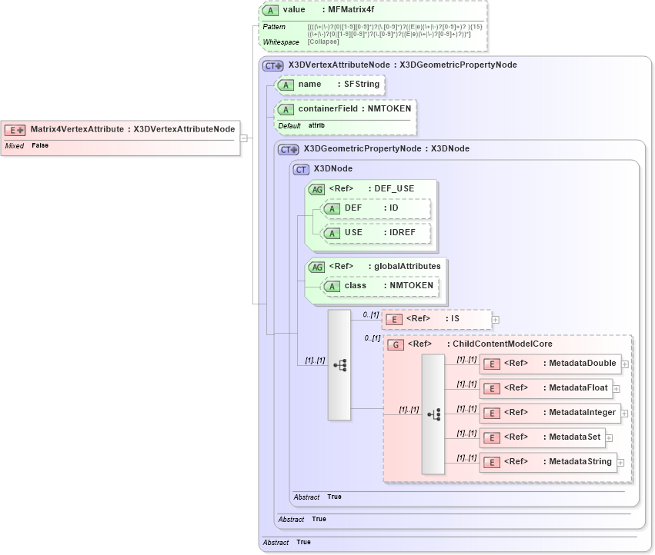Click the Default attrib value
This screenshot has height=555, width=655.
(316, 125)
